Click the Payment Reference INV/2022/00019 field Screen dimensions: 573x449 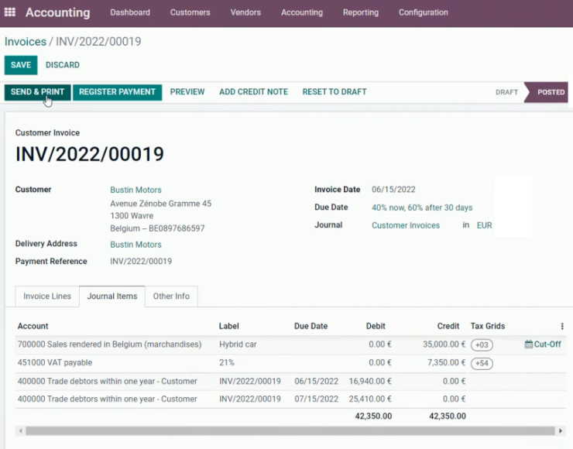[x=141, y=261]
